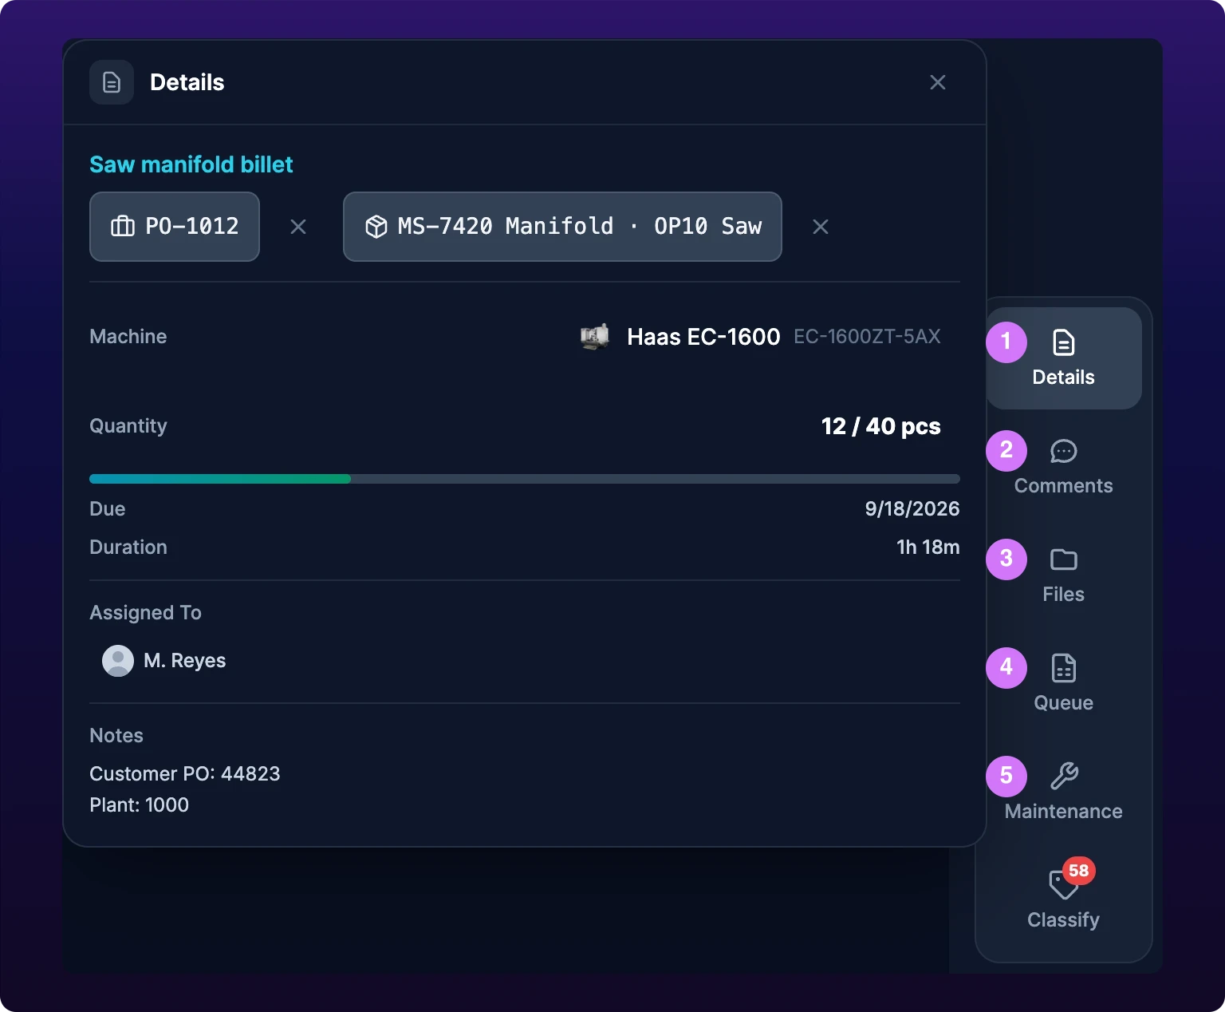This screenshot has width=1225, height=1012.
Task: Open the Comments sidebar tab
Action: pyautogui.click(x=1064, y=467)
